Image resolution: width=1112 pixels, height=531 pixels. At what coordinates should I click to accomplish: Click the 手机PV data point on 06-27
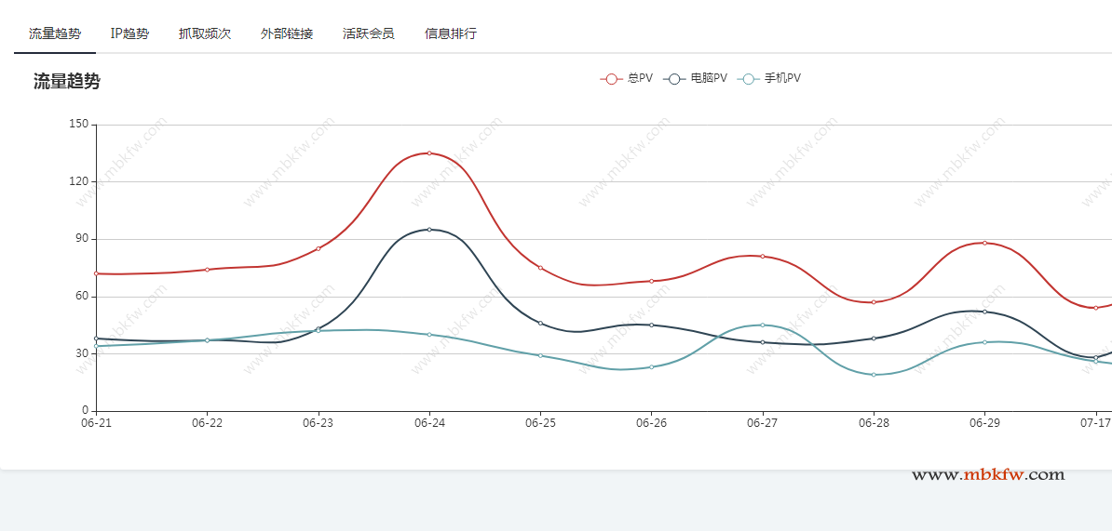(763, 325)
